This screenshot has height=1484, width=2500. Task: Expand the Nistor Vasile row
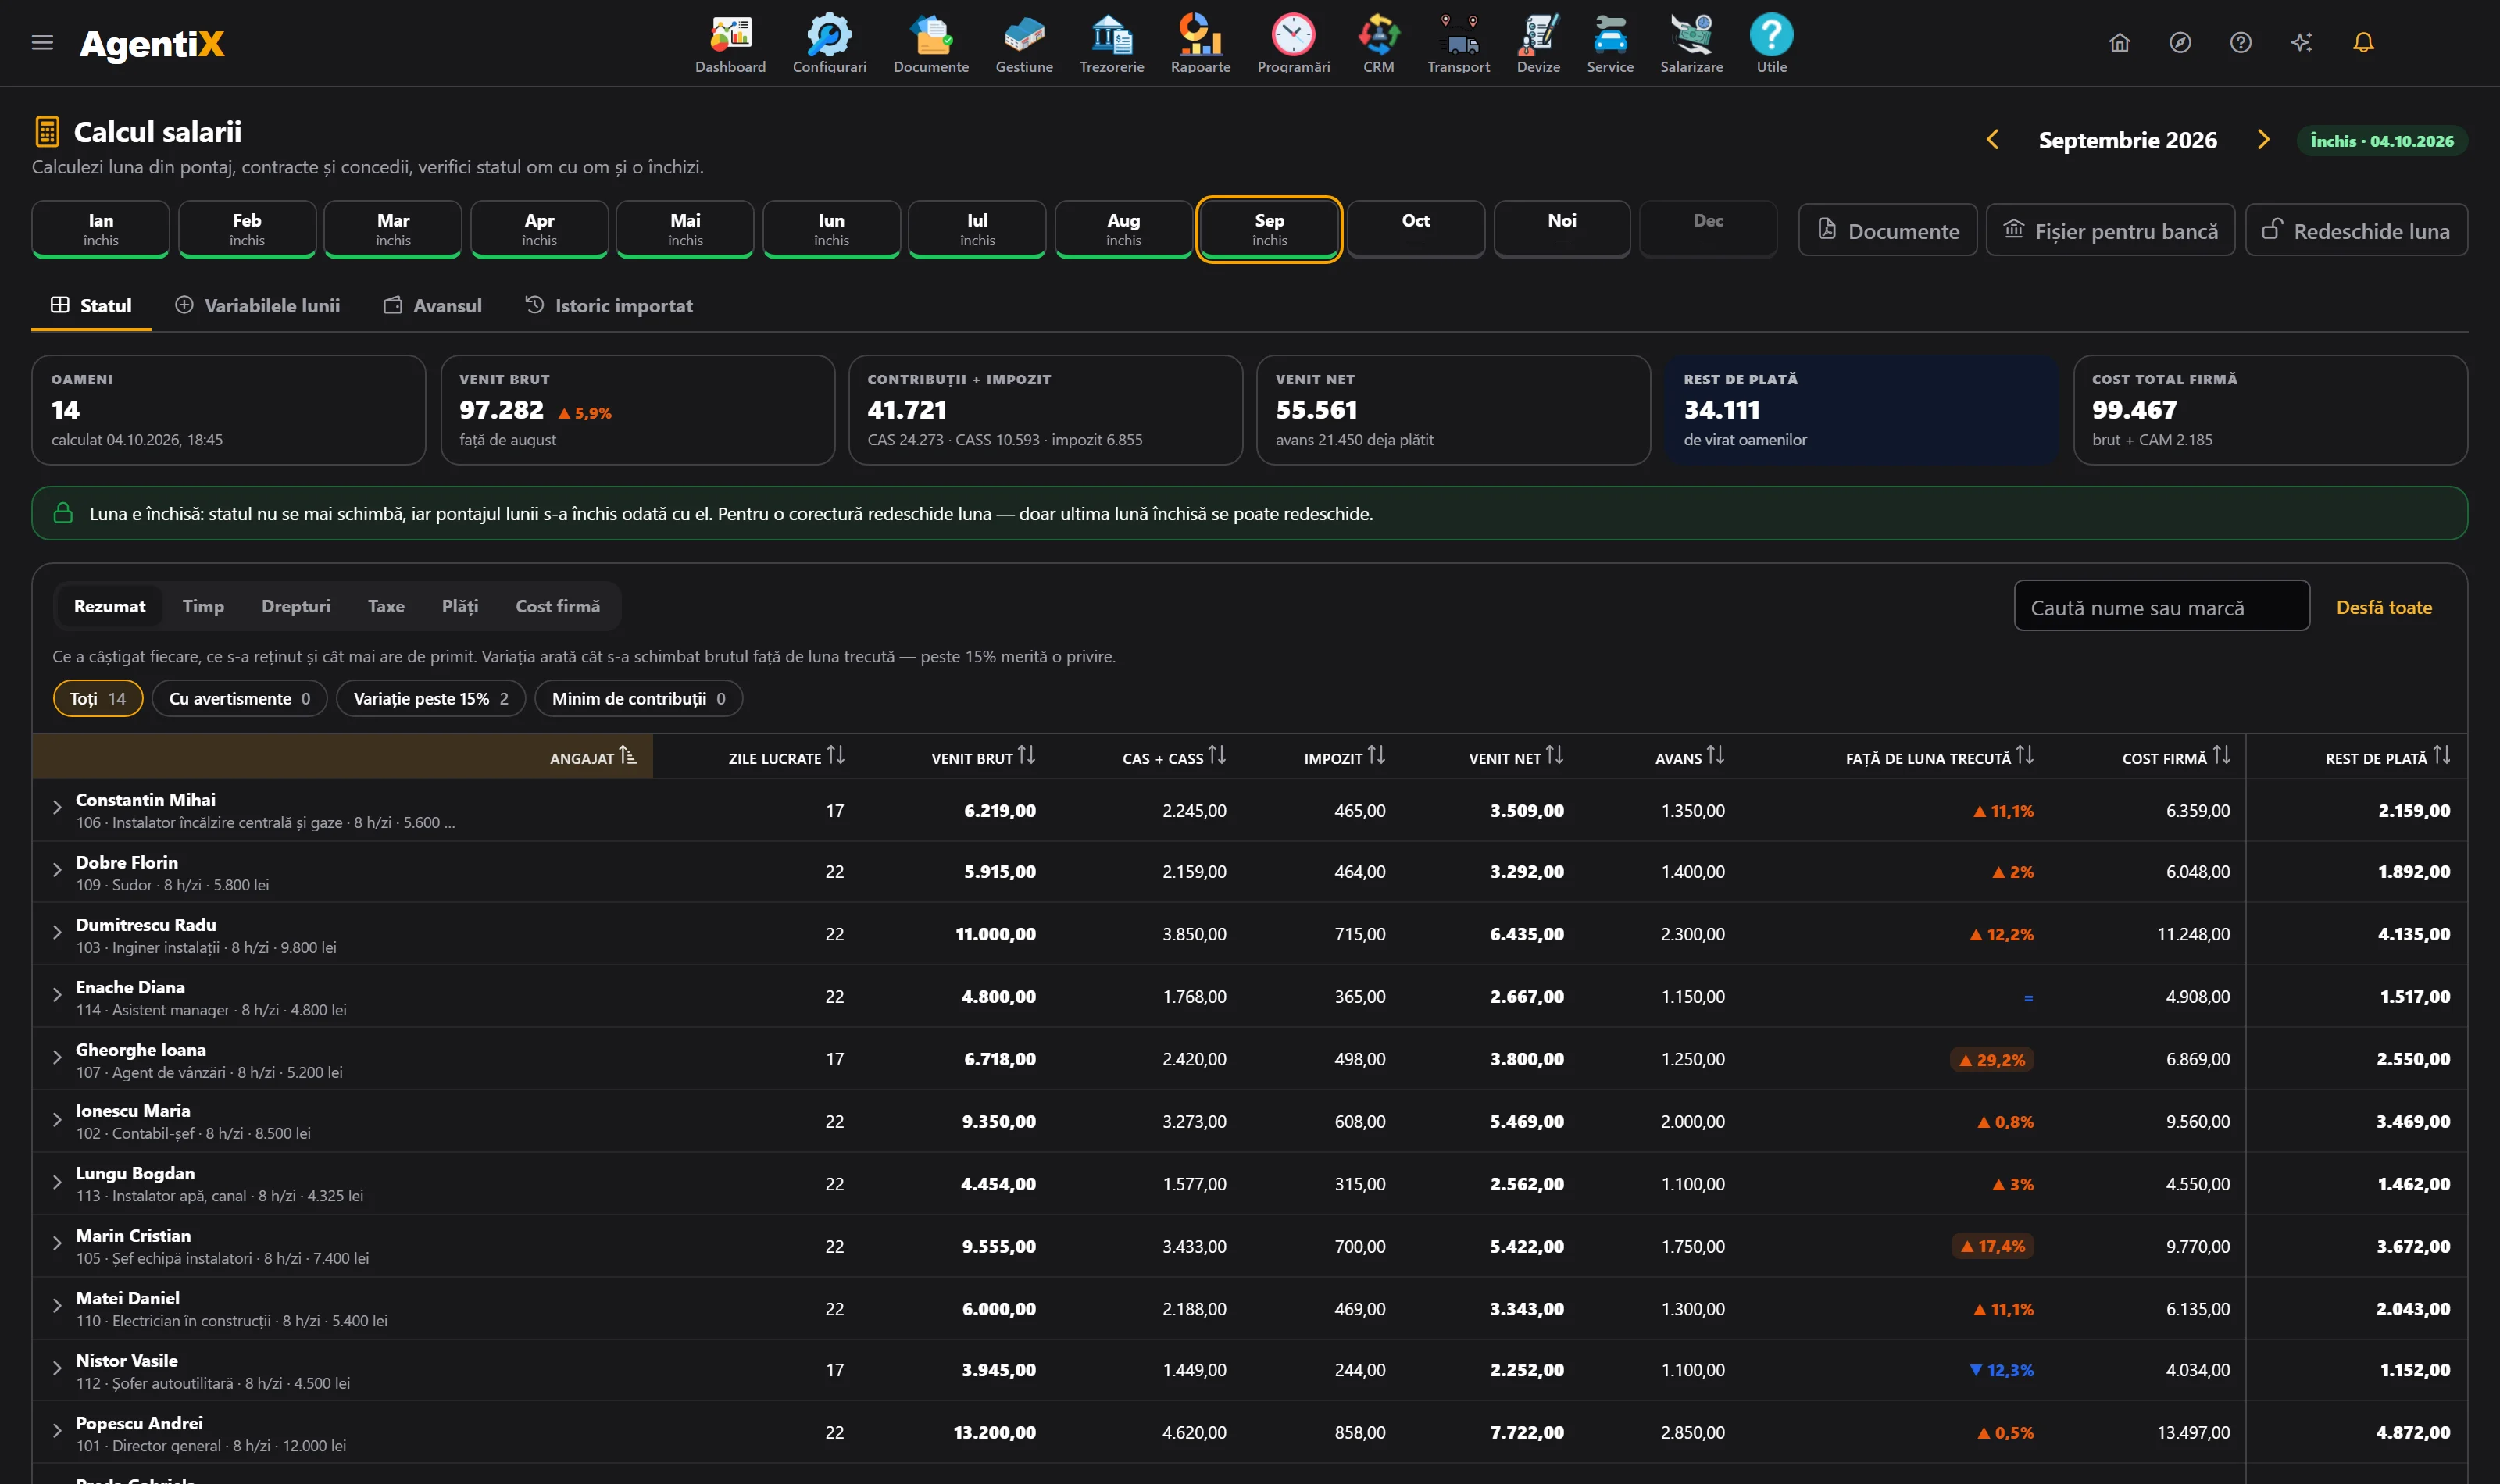pos(57,1369)
